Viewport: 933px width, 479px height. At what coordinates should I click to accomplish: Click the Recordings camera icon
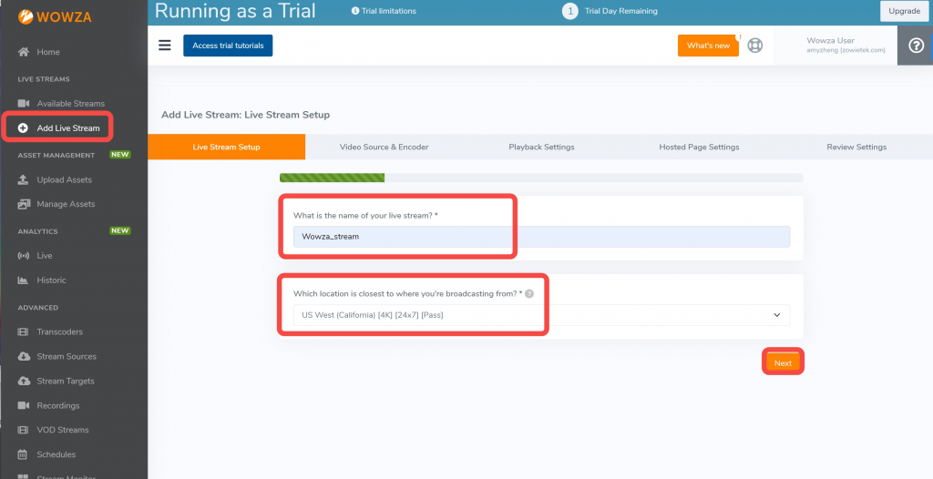point(23,406)
